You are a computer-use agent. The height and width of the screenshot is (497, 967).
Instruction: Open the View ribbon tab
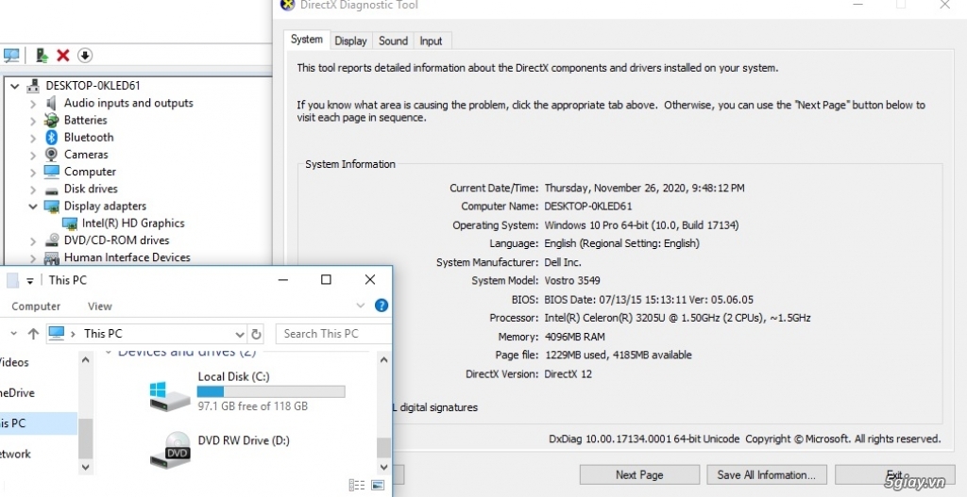[99, 306]
